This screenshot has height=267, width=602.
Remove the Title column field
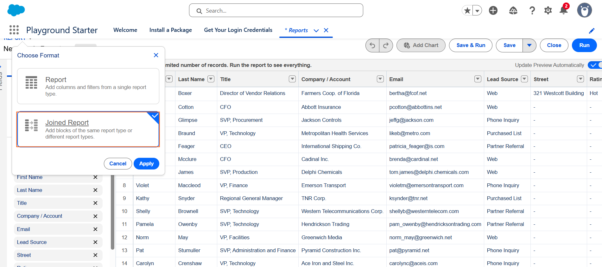pyautogui.click(x=95, y=203)
